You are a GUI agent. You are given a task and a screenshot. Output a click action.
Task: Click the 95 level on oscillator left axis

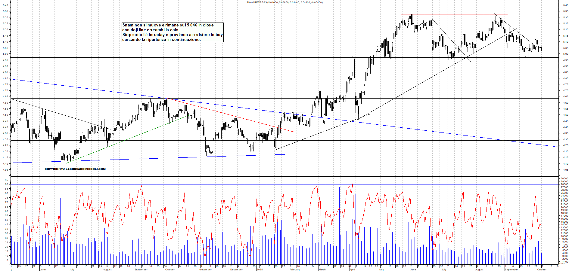click(x=6, y=180)
